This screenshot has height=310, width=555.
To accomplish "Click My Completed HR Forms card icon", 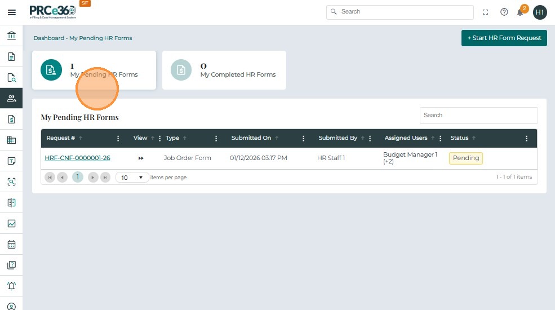I will point(181,70).
